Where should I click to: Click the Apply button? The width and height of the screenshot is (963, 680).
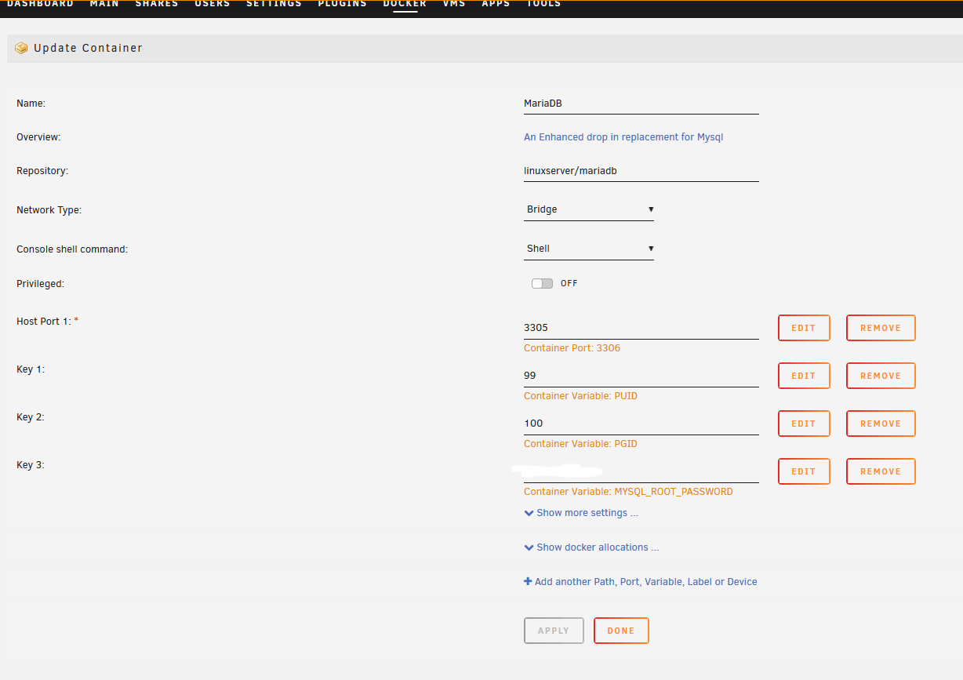coord(554,631)
